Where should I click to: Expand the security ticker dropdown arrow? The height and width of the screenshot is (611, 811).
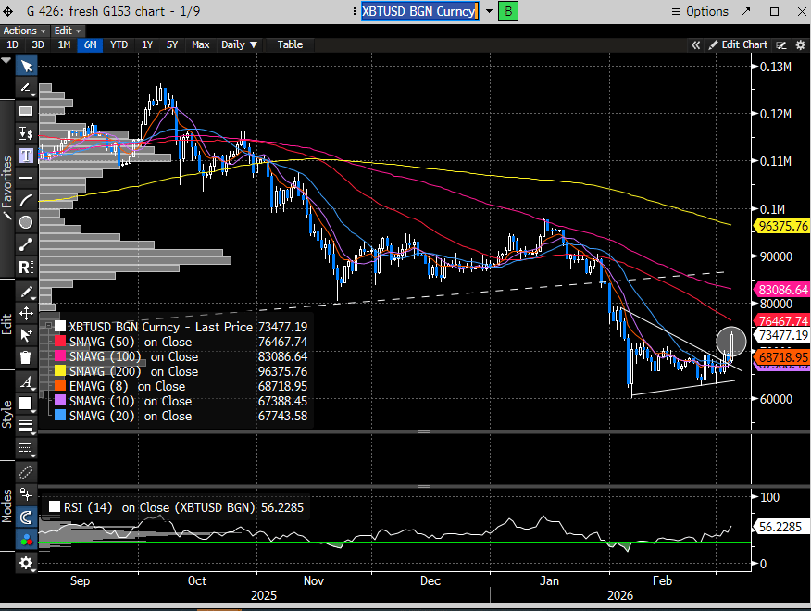(490, 11)
